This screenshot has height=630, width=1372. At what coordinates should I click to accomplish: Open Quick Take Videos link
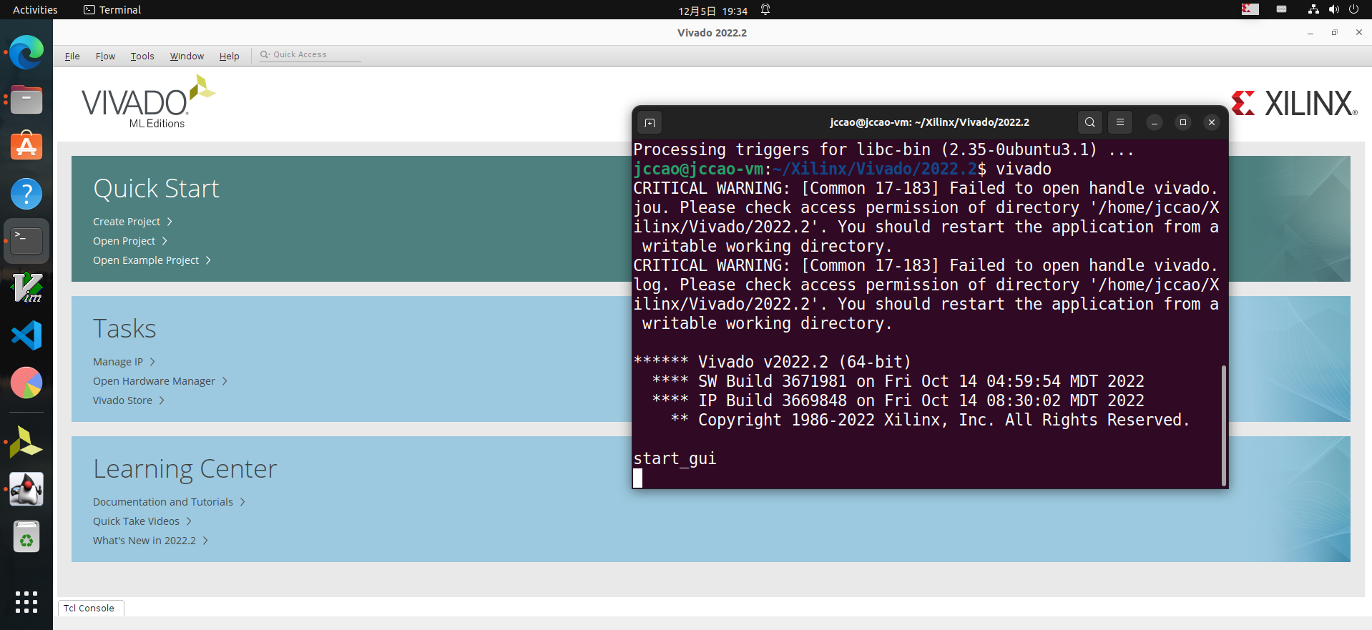pos(136,521)
